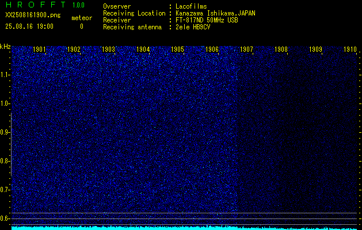
Task: Click the 1904 time marker
Action: point(143,49)
